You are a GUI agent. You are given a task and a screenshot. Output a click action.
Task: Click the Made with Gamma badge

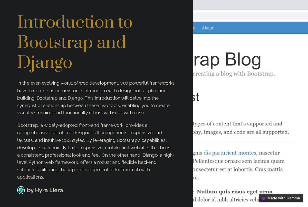click(x=281, y=198)
